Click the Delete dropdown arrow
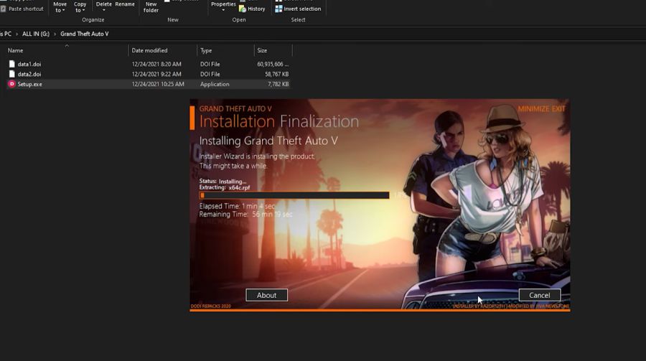Image resolution: width=646 pixels, height=361 pixels. 104,10
